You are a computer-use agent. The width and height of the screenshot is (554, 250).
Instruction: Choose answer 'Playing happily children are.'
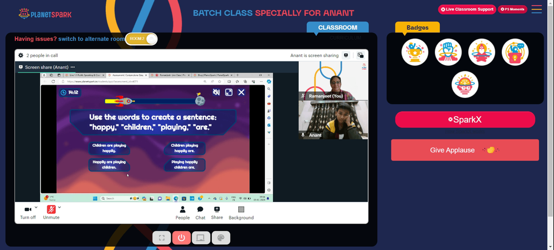(x=184, y=165)
